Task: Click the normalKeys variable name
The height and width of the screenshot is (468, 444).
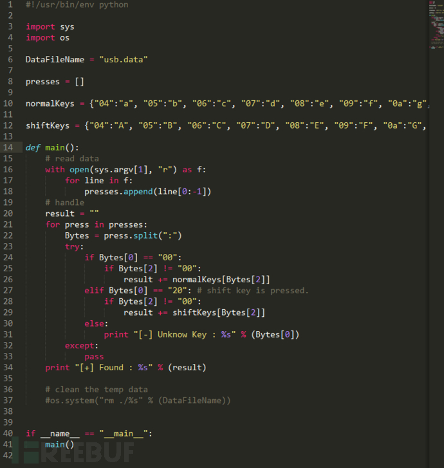Action: tap(50, 104)
